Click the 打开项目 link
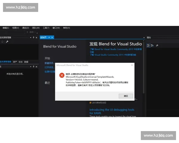Image resolution: width=179 pixels, height=143 pixels. [x=50, y=67]
